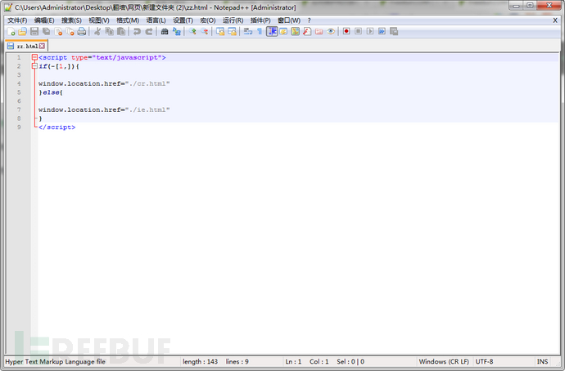The image size is (565, 371).
Task: Open the 搜索(S) menu
Action: (71, 20)
